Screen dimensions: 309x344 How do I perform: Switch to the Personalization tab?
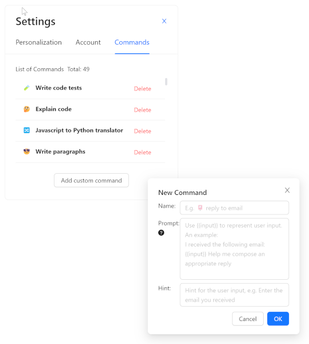tap(38, 42)
